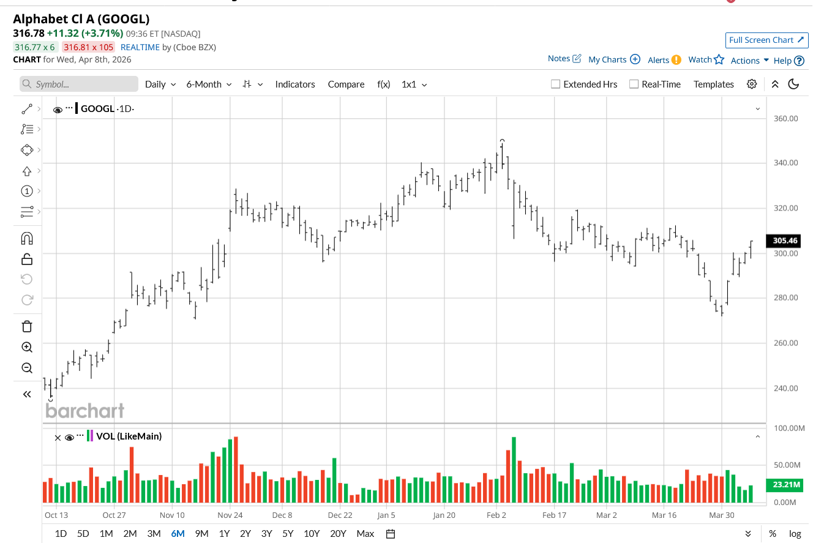Click the volume indicator color swatch
813x543 pixels.
click(x=90, y=436)
